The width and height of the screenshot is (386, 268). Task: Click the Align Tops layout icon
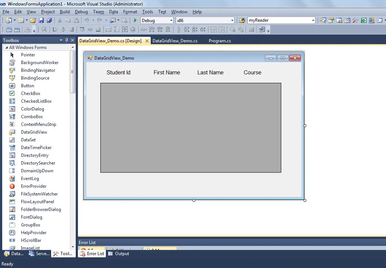point(82,29)
